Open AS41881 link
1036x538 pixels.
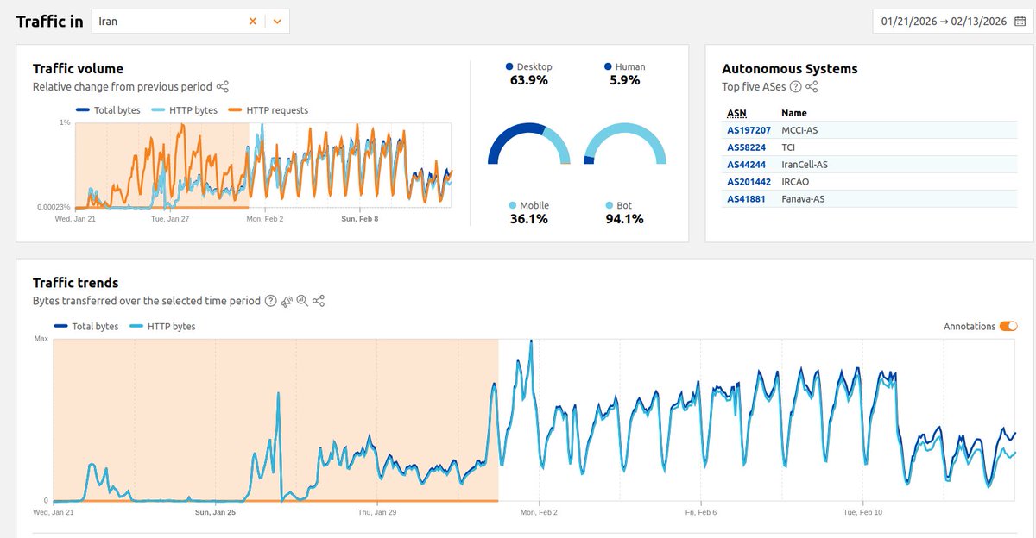(x=746, y=199)
